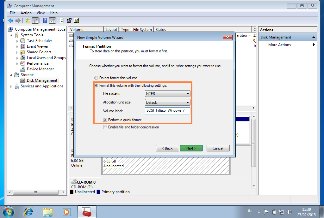Click the Task Scheduler clock icon
The height and width of the screenshot is (218, 324).
(x=23, y=41)
